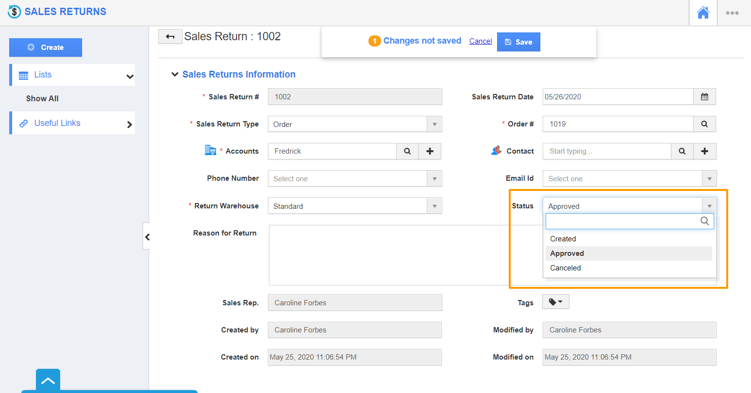Open Show All in the sidebar
The image size is (751, 393).
(x=42, y=98)
